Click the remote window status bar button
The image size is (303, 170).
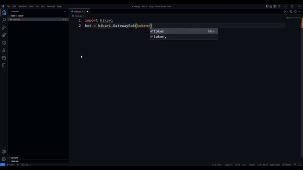pyautogui.click(x=3, y=165)
